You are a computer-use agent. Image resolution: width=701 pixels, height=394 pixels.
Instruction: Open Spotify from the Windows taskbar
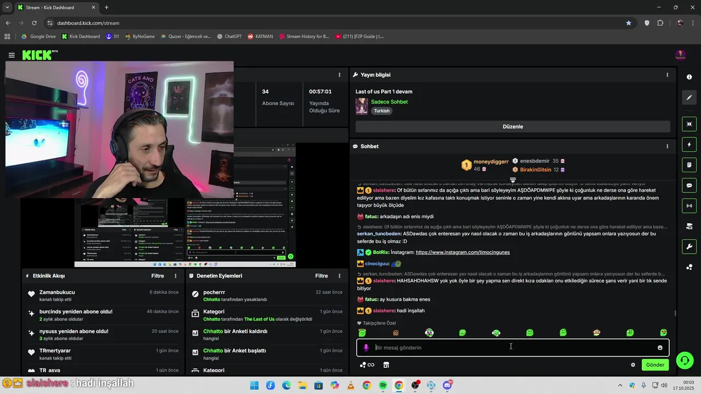383,386
